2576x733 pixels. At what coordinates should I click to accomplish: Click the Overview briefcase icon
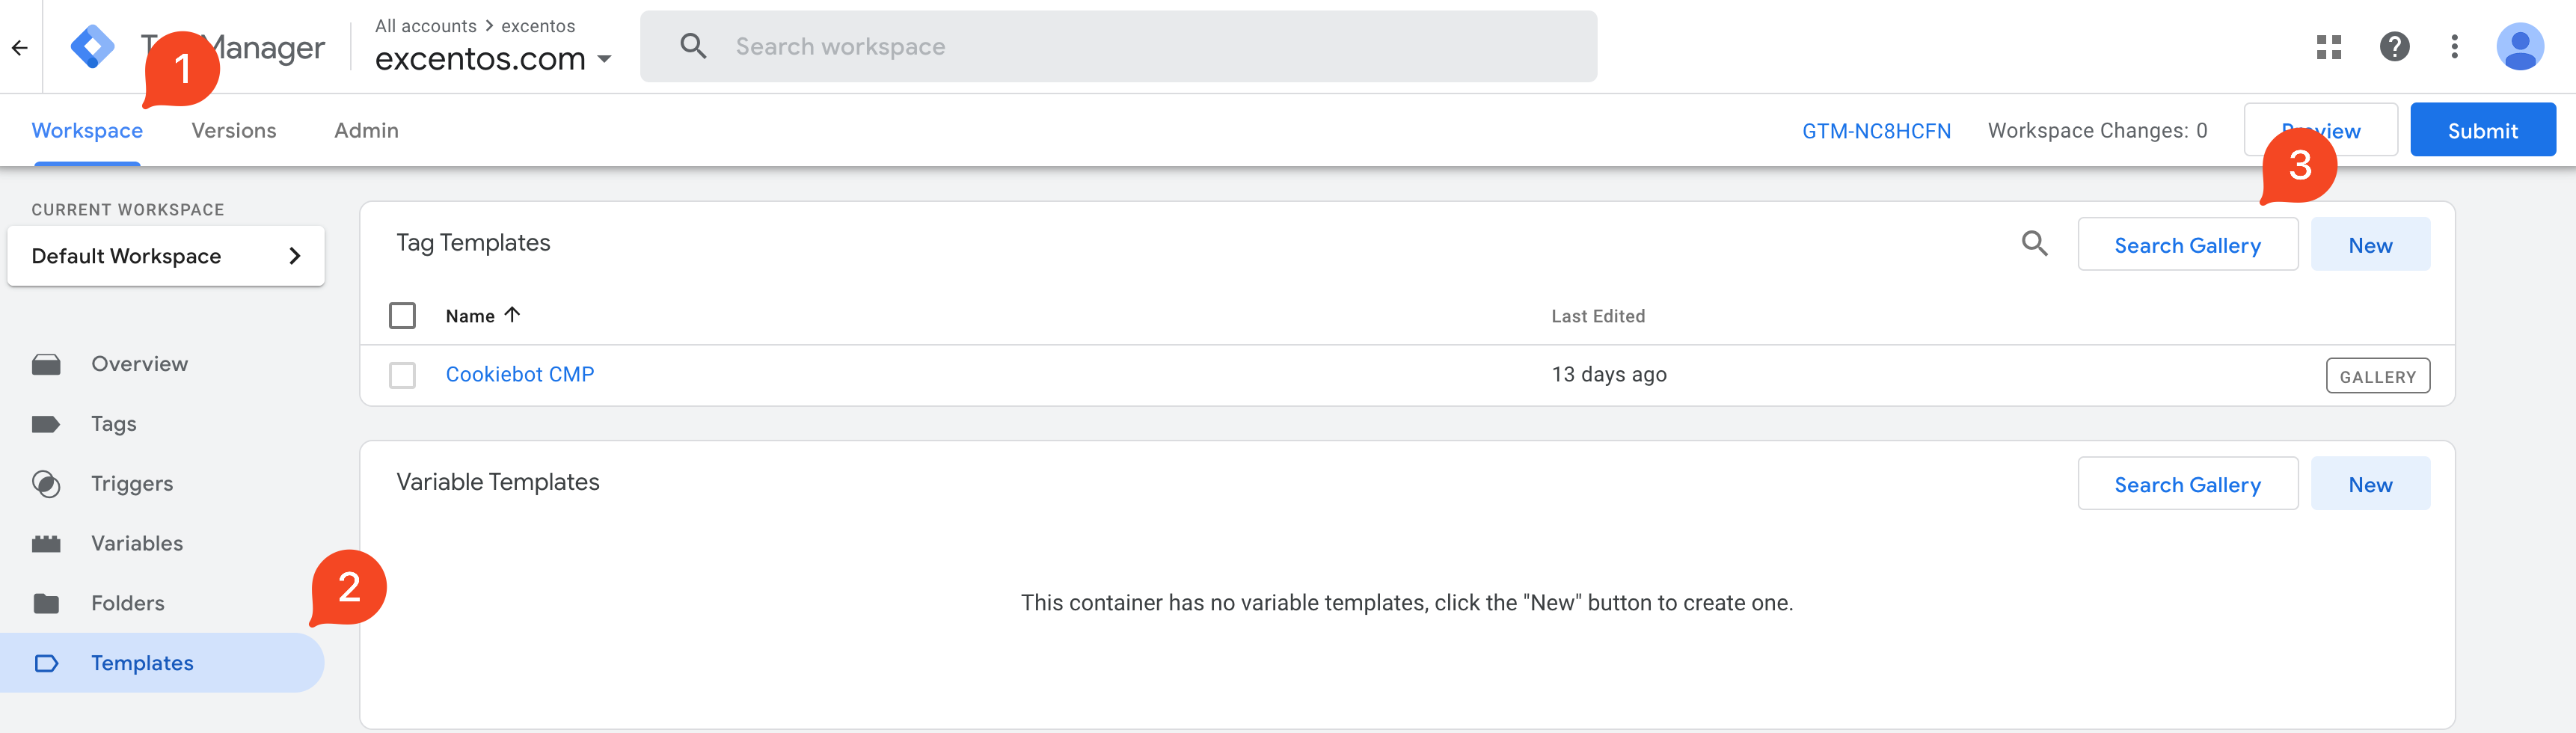click(x=46, y=364)
